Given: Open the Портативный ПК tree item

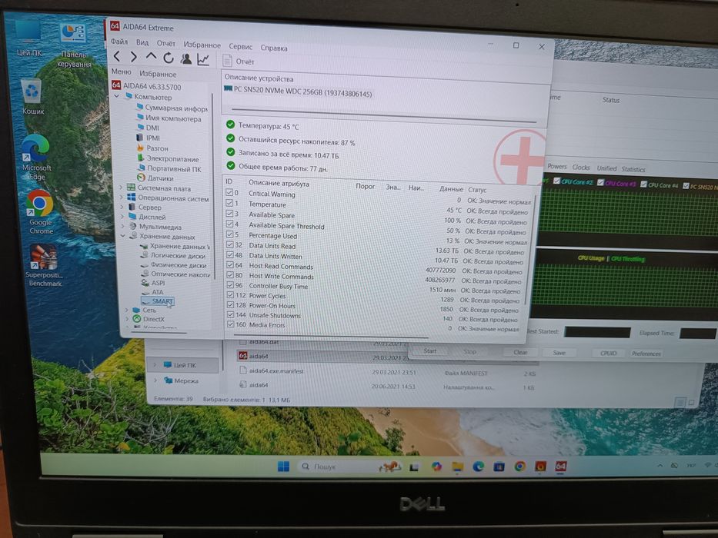Looking at the screenshot, I should 169,168.
